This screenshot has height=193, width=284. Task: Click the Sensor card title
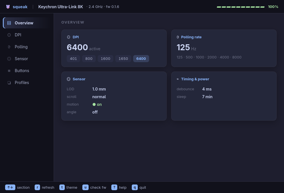79,79
